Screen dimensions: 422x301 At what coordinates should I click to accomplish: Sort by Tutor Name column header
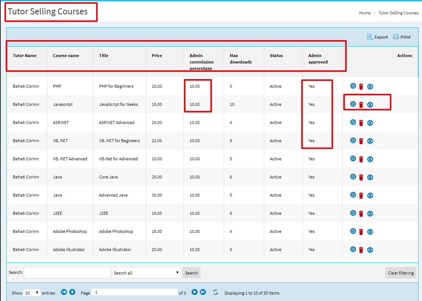pyautogui.click(x=25, y=56)
